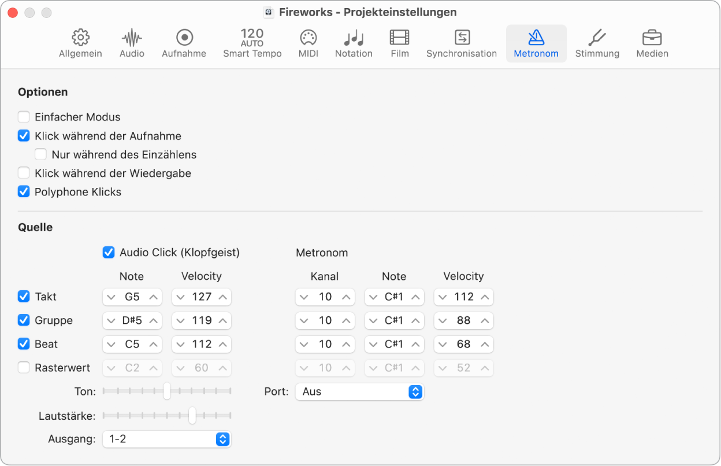Switch to the Aufnahme recording pane
The image size is (721, 466).
184,43
